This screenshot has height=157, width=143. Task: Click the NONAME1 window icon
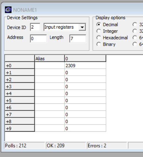pyautogui.click(x=8, y=10)
